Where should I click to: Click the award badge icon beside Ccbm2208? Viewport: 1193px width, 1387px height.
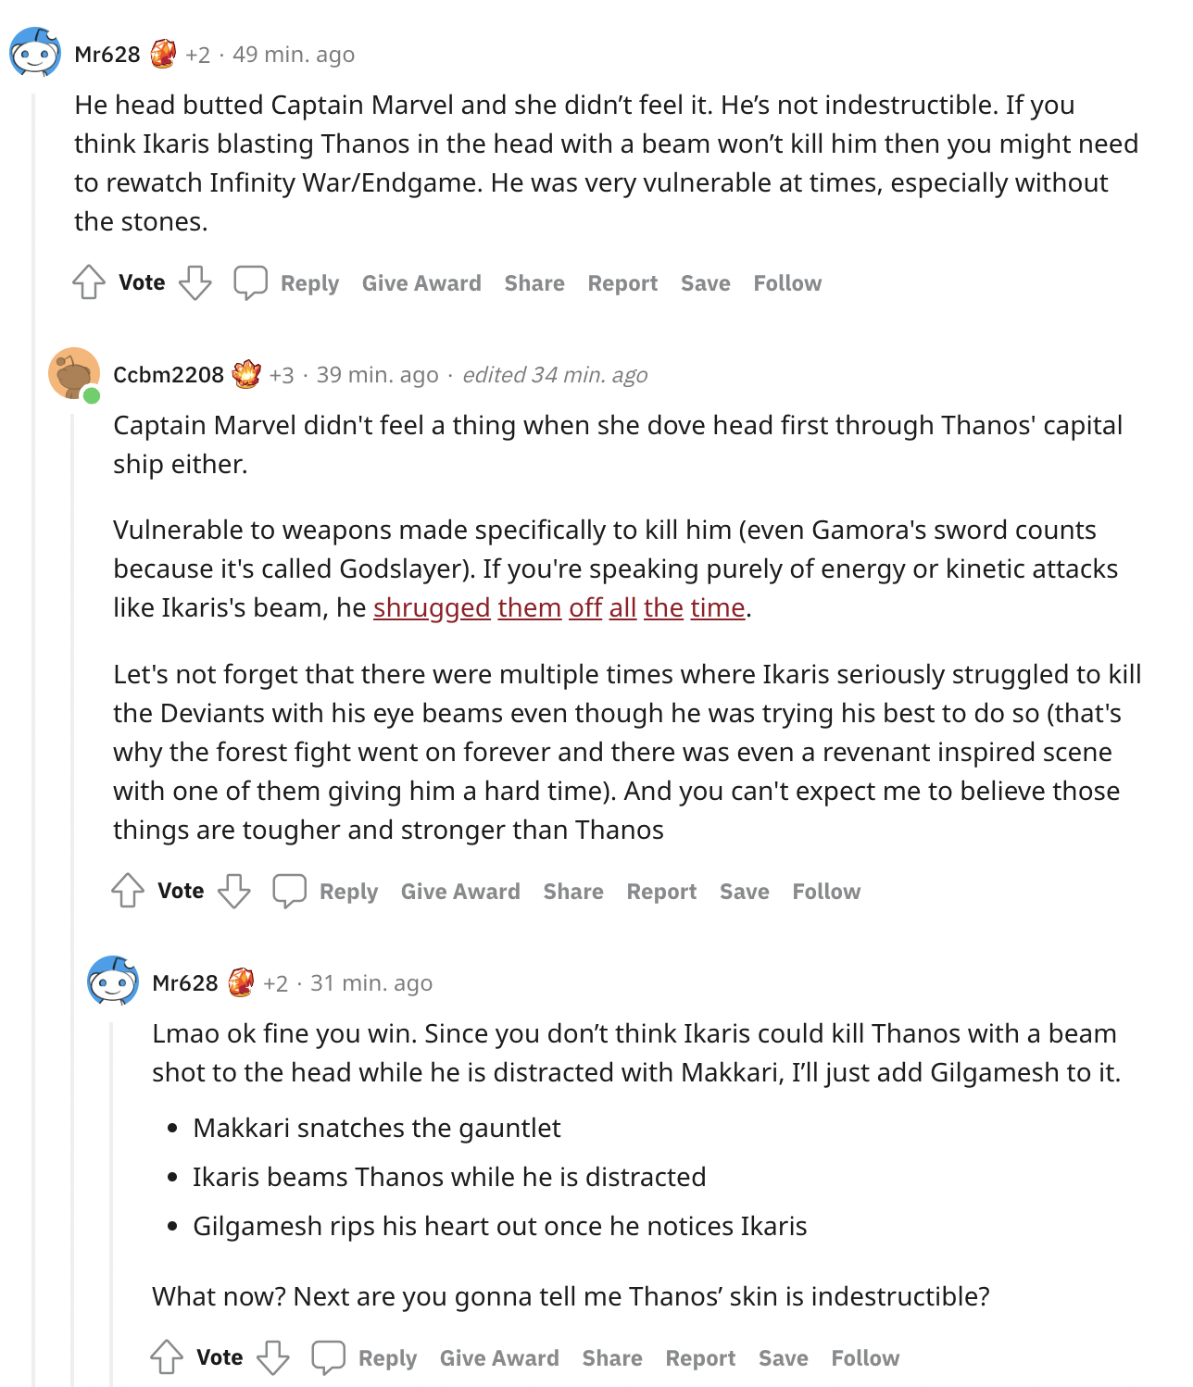pyautogui.click(x=246, y=374)
